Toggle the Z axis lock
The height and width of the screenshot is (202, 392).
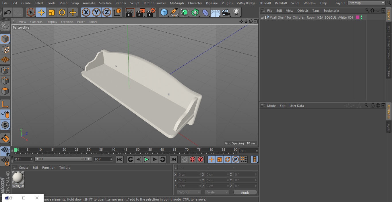coord(107,13)
